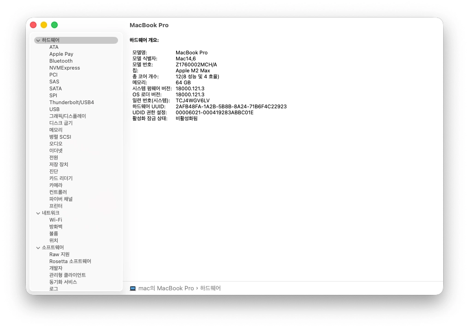The image size is (469, 329).
Task: Click the 하드웨어 개요 heading
Action: pos(144,40)
